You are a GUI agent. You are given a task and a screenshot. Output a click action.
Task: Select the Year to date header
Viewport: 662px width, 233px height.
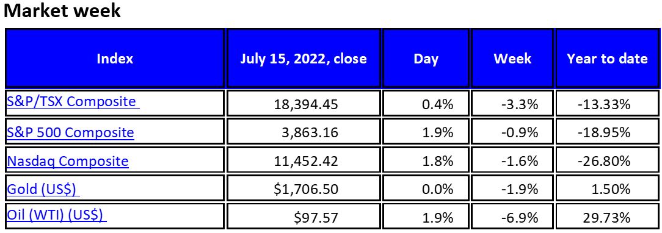(607, 59)
